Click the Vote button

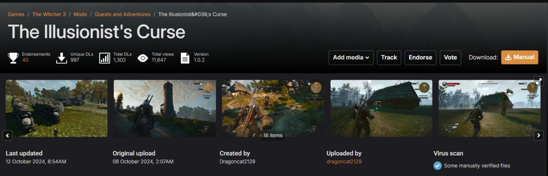point(450,58)
